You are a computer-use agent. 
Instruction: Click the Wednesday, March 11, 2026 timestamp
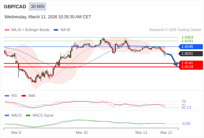[48, 17]
